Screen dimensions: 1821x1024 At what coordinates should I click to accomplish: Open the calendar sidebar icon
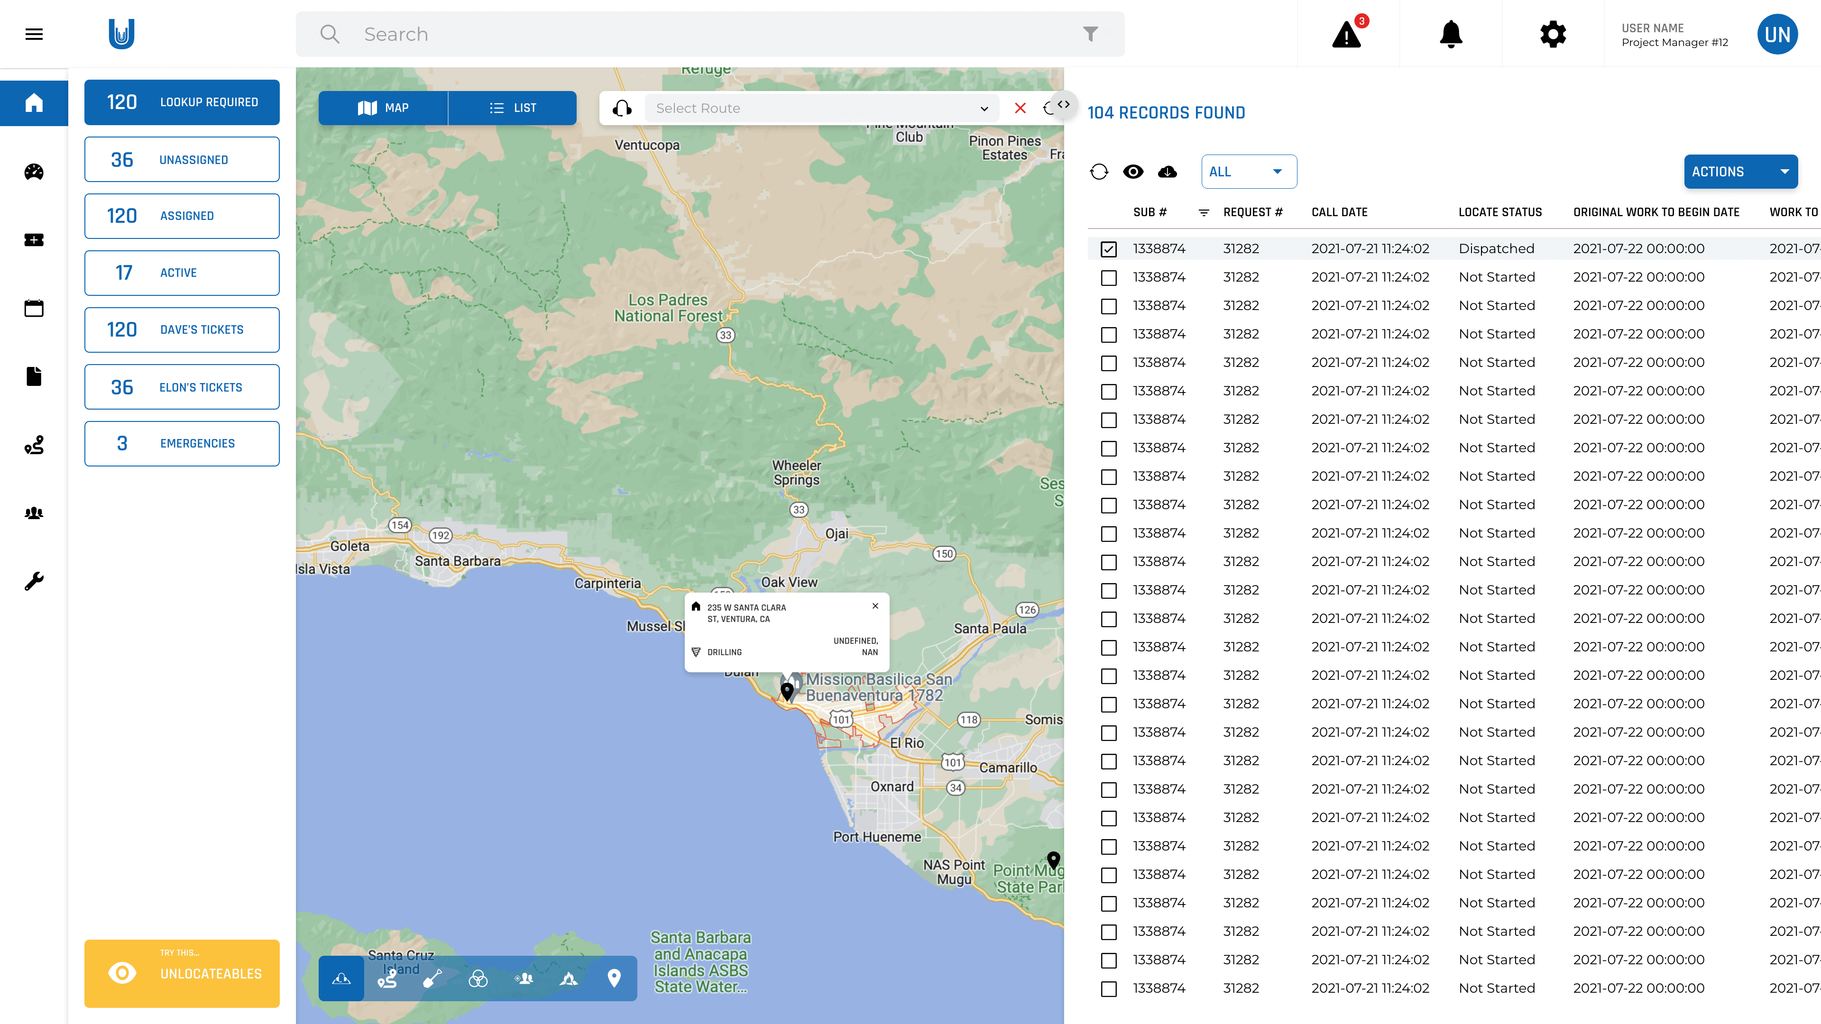point(34,308)
